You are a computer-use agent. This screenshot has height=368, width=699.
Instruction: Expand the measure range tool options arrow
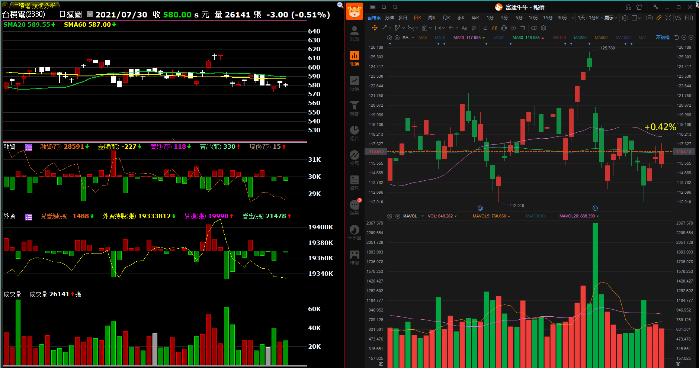coord(443,28)
